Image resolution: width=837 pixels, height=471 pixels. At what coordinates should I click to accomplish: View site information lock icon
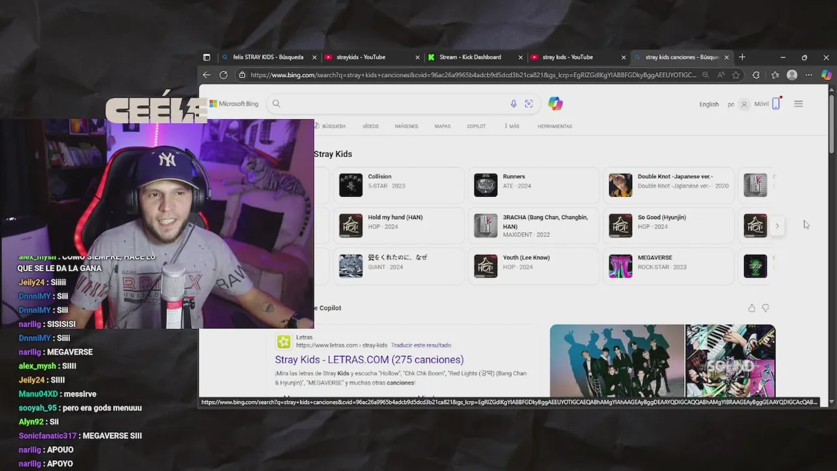[x=243, y=75]
